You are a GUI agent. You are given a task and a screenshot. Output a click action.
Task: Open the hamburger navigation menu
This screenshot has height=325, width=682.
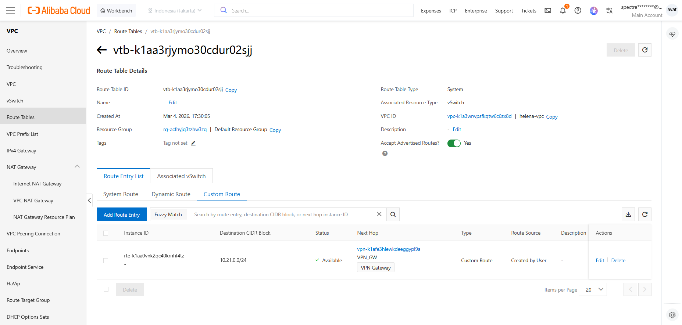pyautogui.click(x=11, y=10)
